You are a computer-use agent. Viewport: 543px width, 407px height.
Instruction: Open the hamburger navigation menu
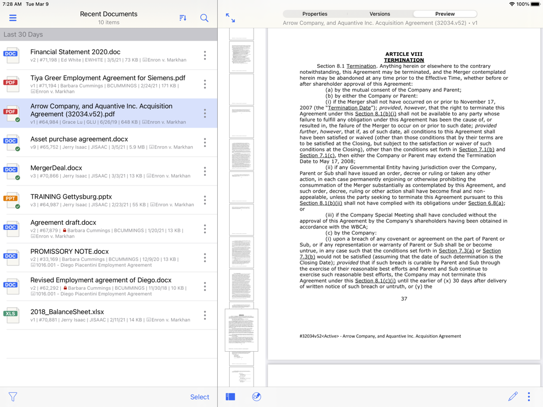pyautogui.click(x=13, y=18)
